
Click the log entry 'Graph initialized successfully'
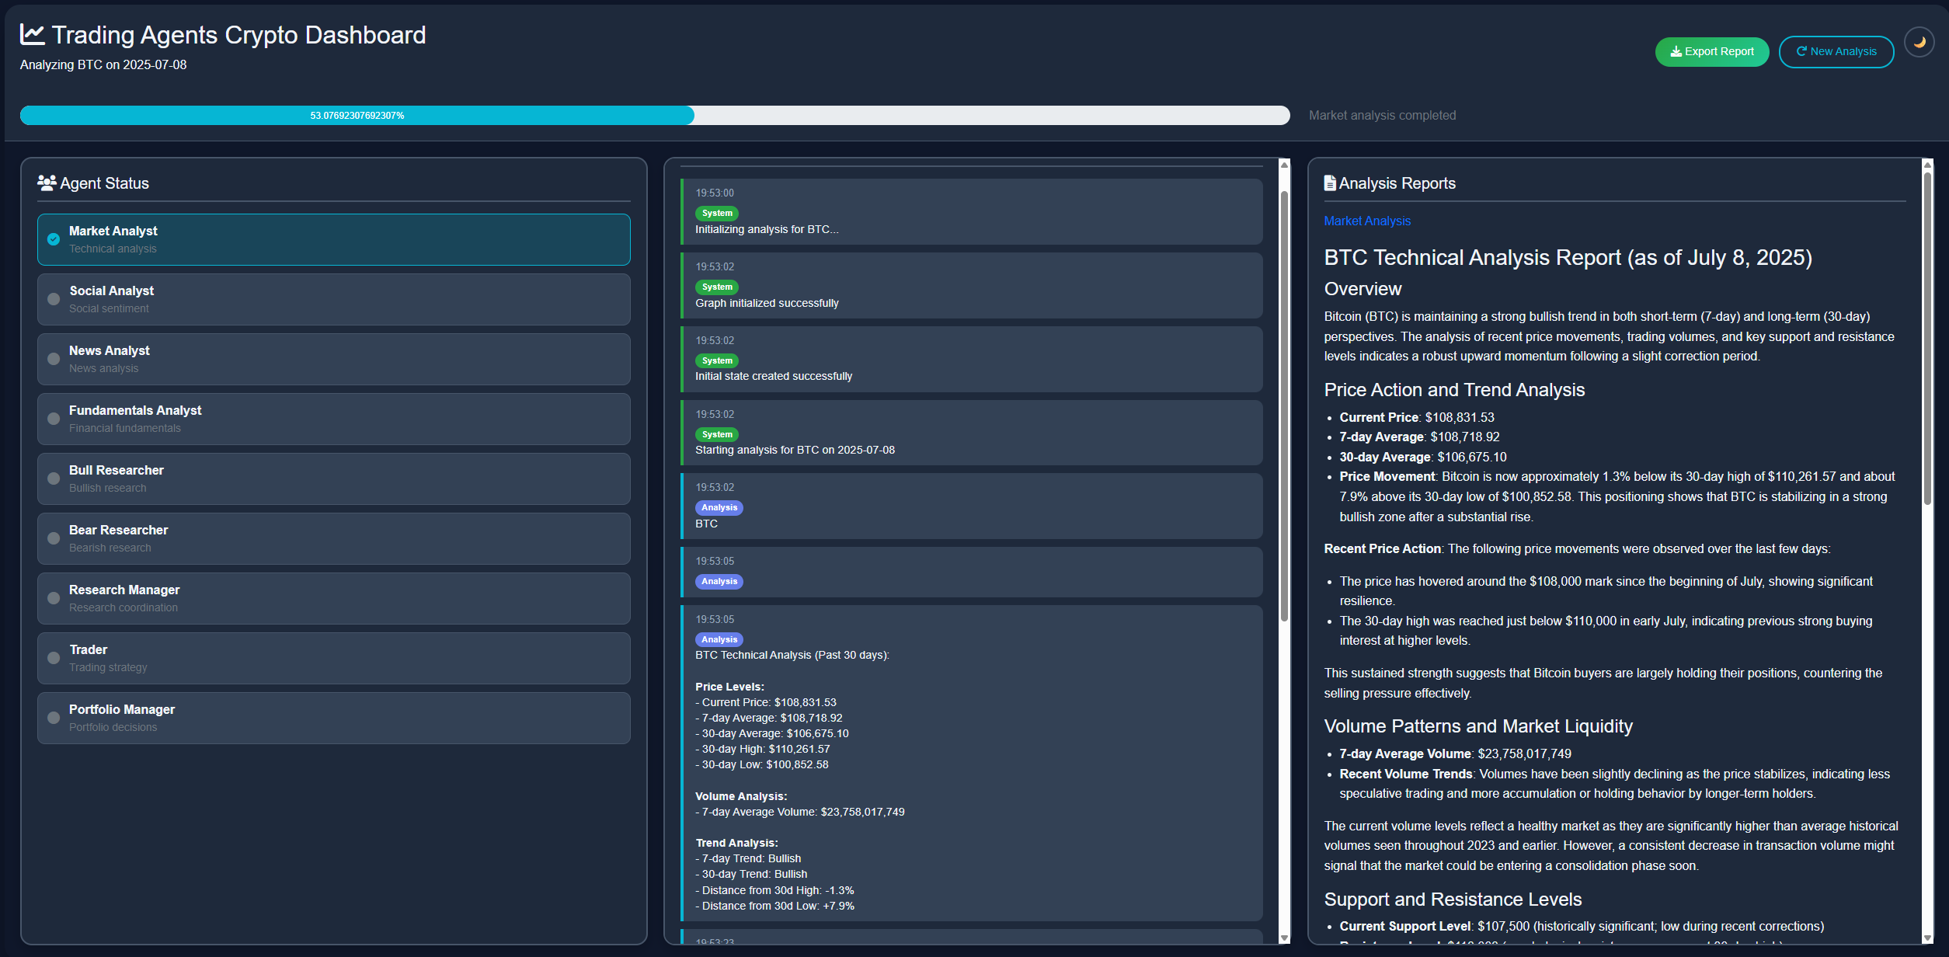(972, 285)
